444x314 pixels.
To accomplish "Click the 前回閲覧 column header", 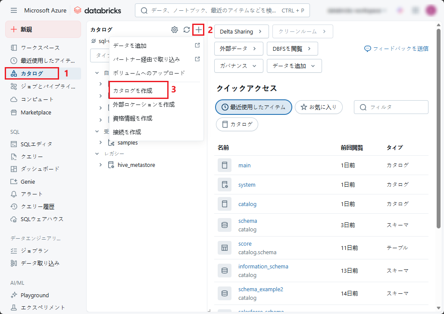I will coord(352,148).
